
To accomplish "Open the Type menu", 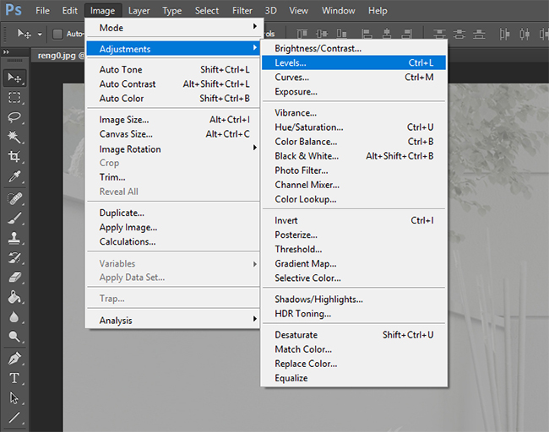I will [171, 11].
